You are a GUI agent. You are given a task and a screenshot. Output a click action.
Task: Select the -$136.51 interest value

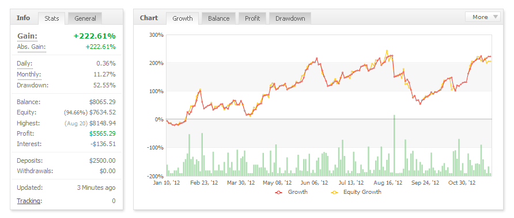click(103, 144)
